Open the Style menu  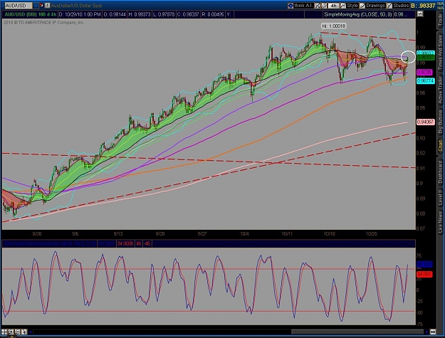point(350,6)
